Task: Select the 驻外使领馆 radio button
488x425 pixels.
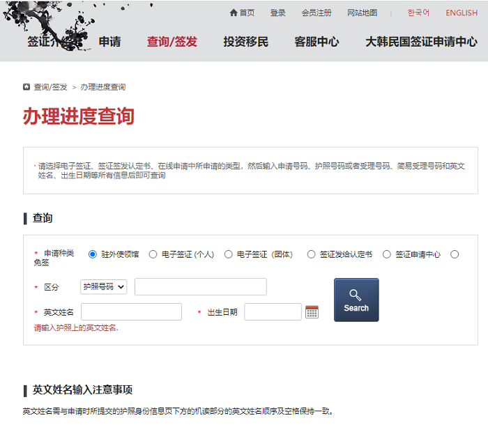Action: coord(93,254)
